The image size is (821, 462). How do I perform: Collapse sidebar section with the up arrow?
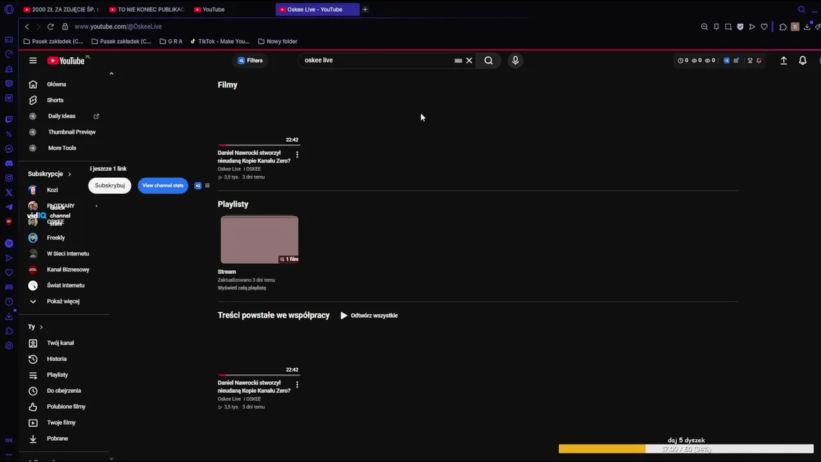111,74
